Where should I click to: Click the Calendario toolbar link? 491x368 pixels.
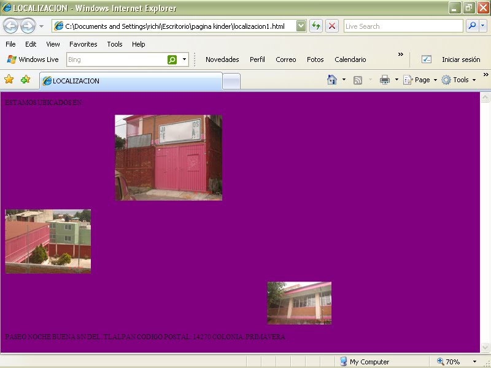(x=350, y=59)
